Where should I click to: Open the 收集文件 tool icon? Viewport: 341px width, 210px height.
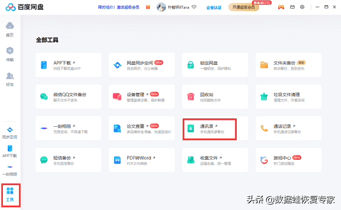coord(191,160)
